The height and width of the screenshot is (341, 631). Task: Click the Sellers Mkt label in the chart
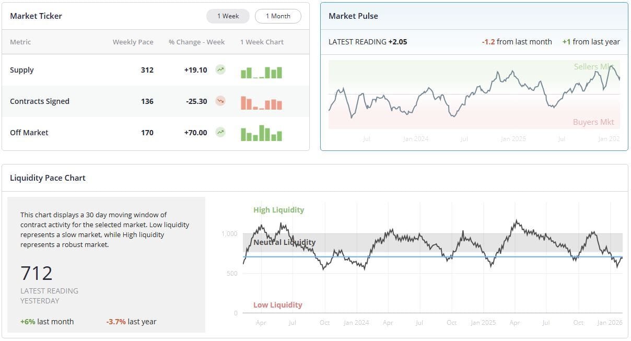pyautogui.click(x=594, y=66)
